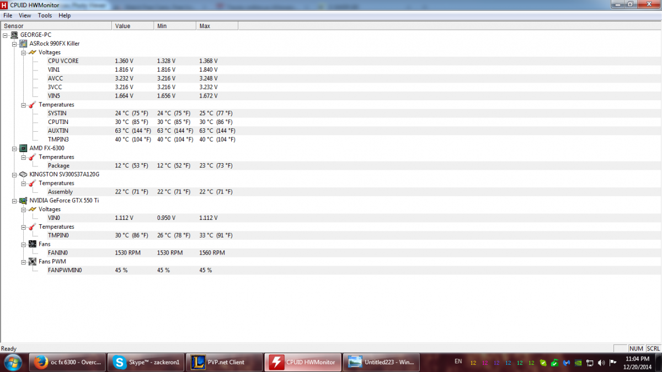Click the NVIDIA graphics card icon

coord(23,201)
